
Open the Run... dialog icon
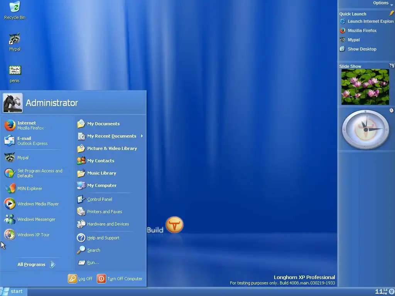82,262
